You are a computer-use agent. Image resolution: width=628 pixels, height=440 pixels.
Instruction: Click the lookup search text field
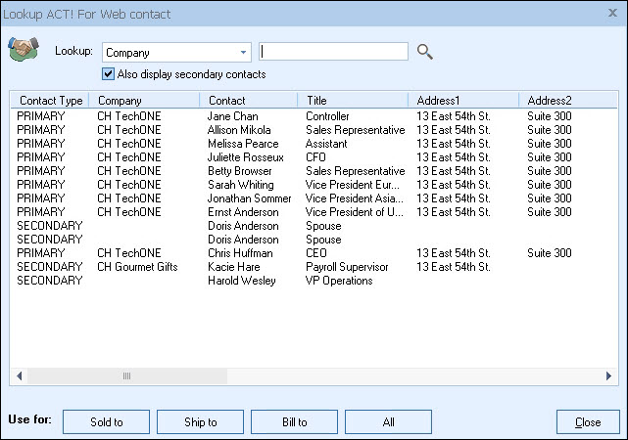(x=333, y=52)
